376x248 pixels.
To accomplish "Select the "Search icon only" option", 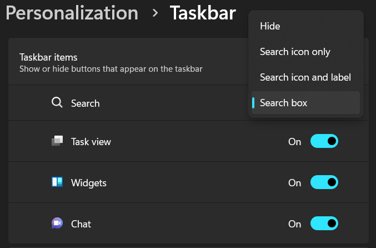I will click(x=295, y=52).
